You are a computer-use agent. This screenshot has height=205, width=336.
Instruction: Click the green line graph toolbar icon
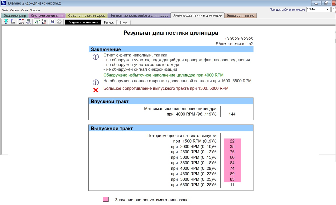[37, 22]
